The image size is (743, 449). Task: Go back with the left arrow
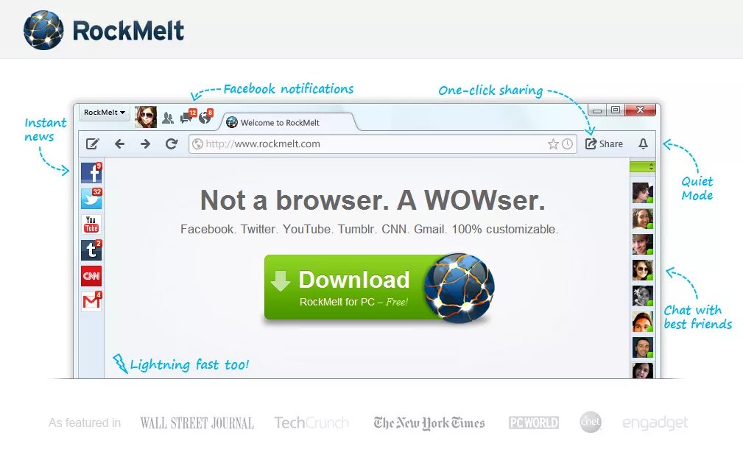click(120, 144)
